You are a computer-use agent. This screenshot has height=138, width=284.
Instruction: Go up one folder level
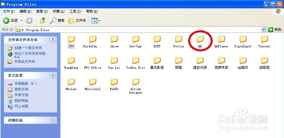pos(43,21)
